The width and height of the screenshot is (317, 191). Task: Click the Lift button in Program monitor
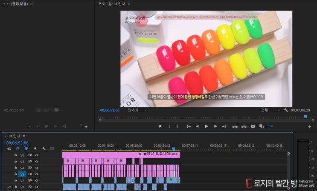click(x=234, y=126)
